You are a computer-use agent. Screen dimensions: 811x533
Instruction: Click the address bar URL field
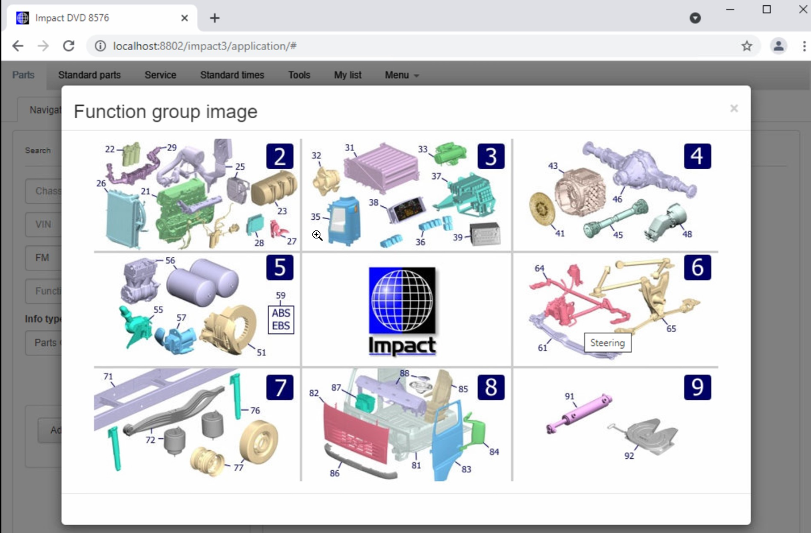coord(400,46)
